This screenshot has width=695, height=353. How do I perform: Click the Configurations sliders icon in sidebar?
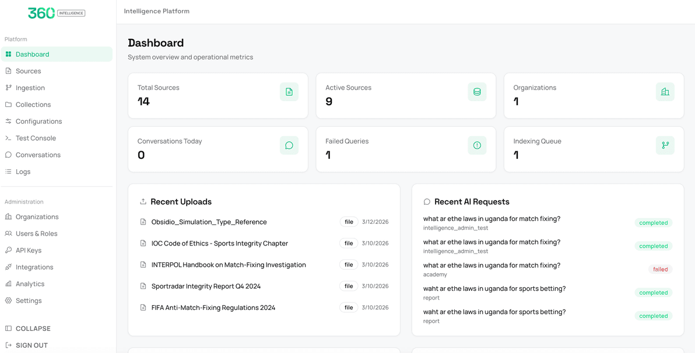[x=8, y=122]
